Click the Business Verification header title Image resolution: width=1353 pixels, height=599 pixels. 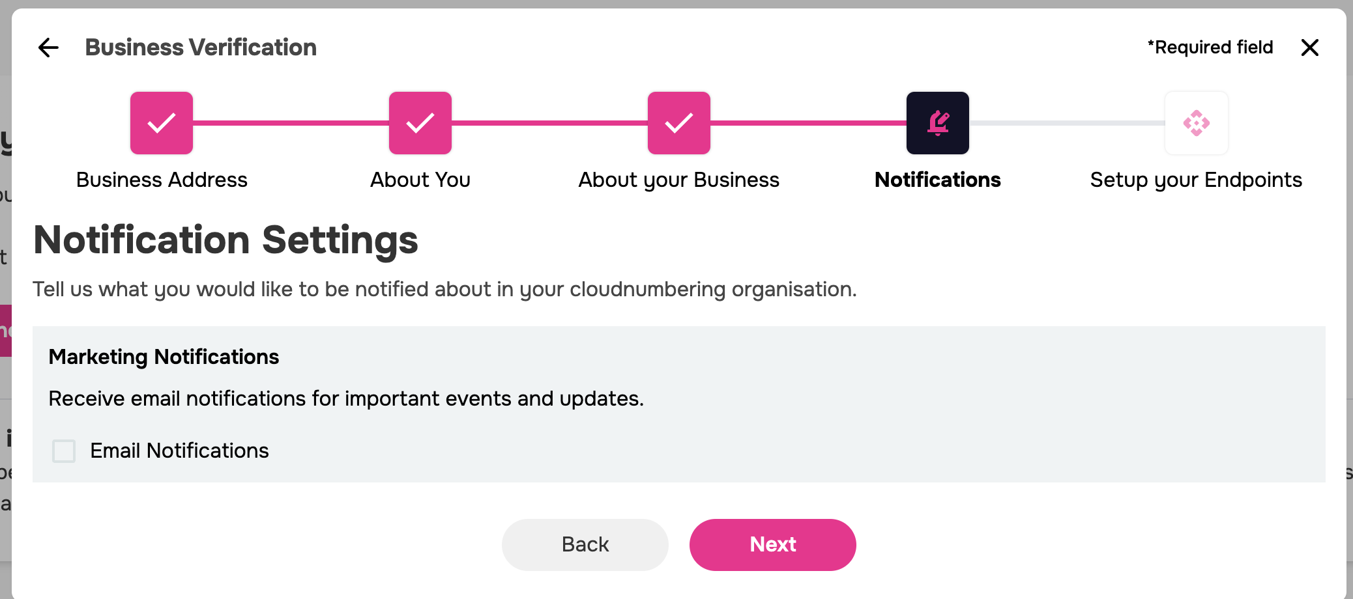[201, 48]
